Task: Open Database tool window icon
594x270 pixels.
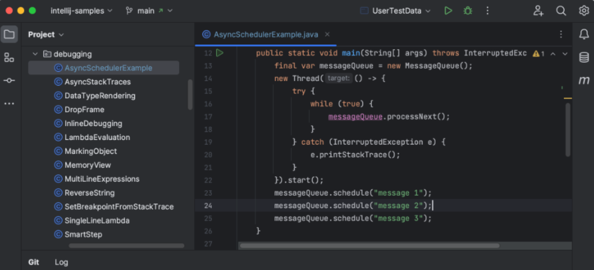Action: (x=584, y=57)
